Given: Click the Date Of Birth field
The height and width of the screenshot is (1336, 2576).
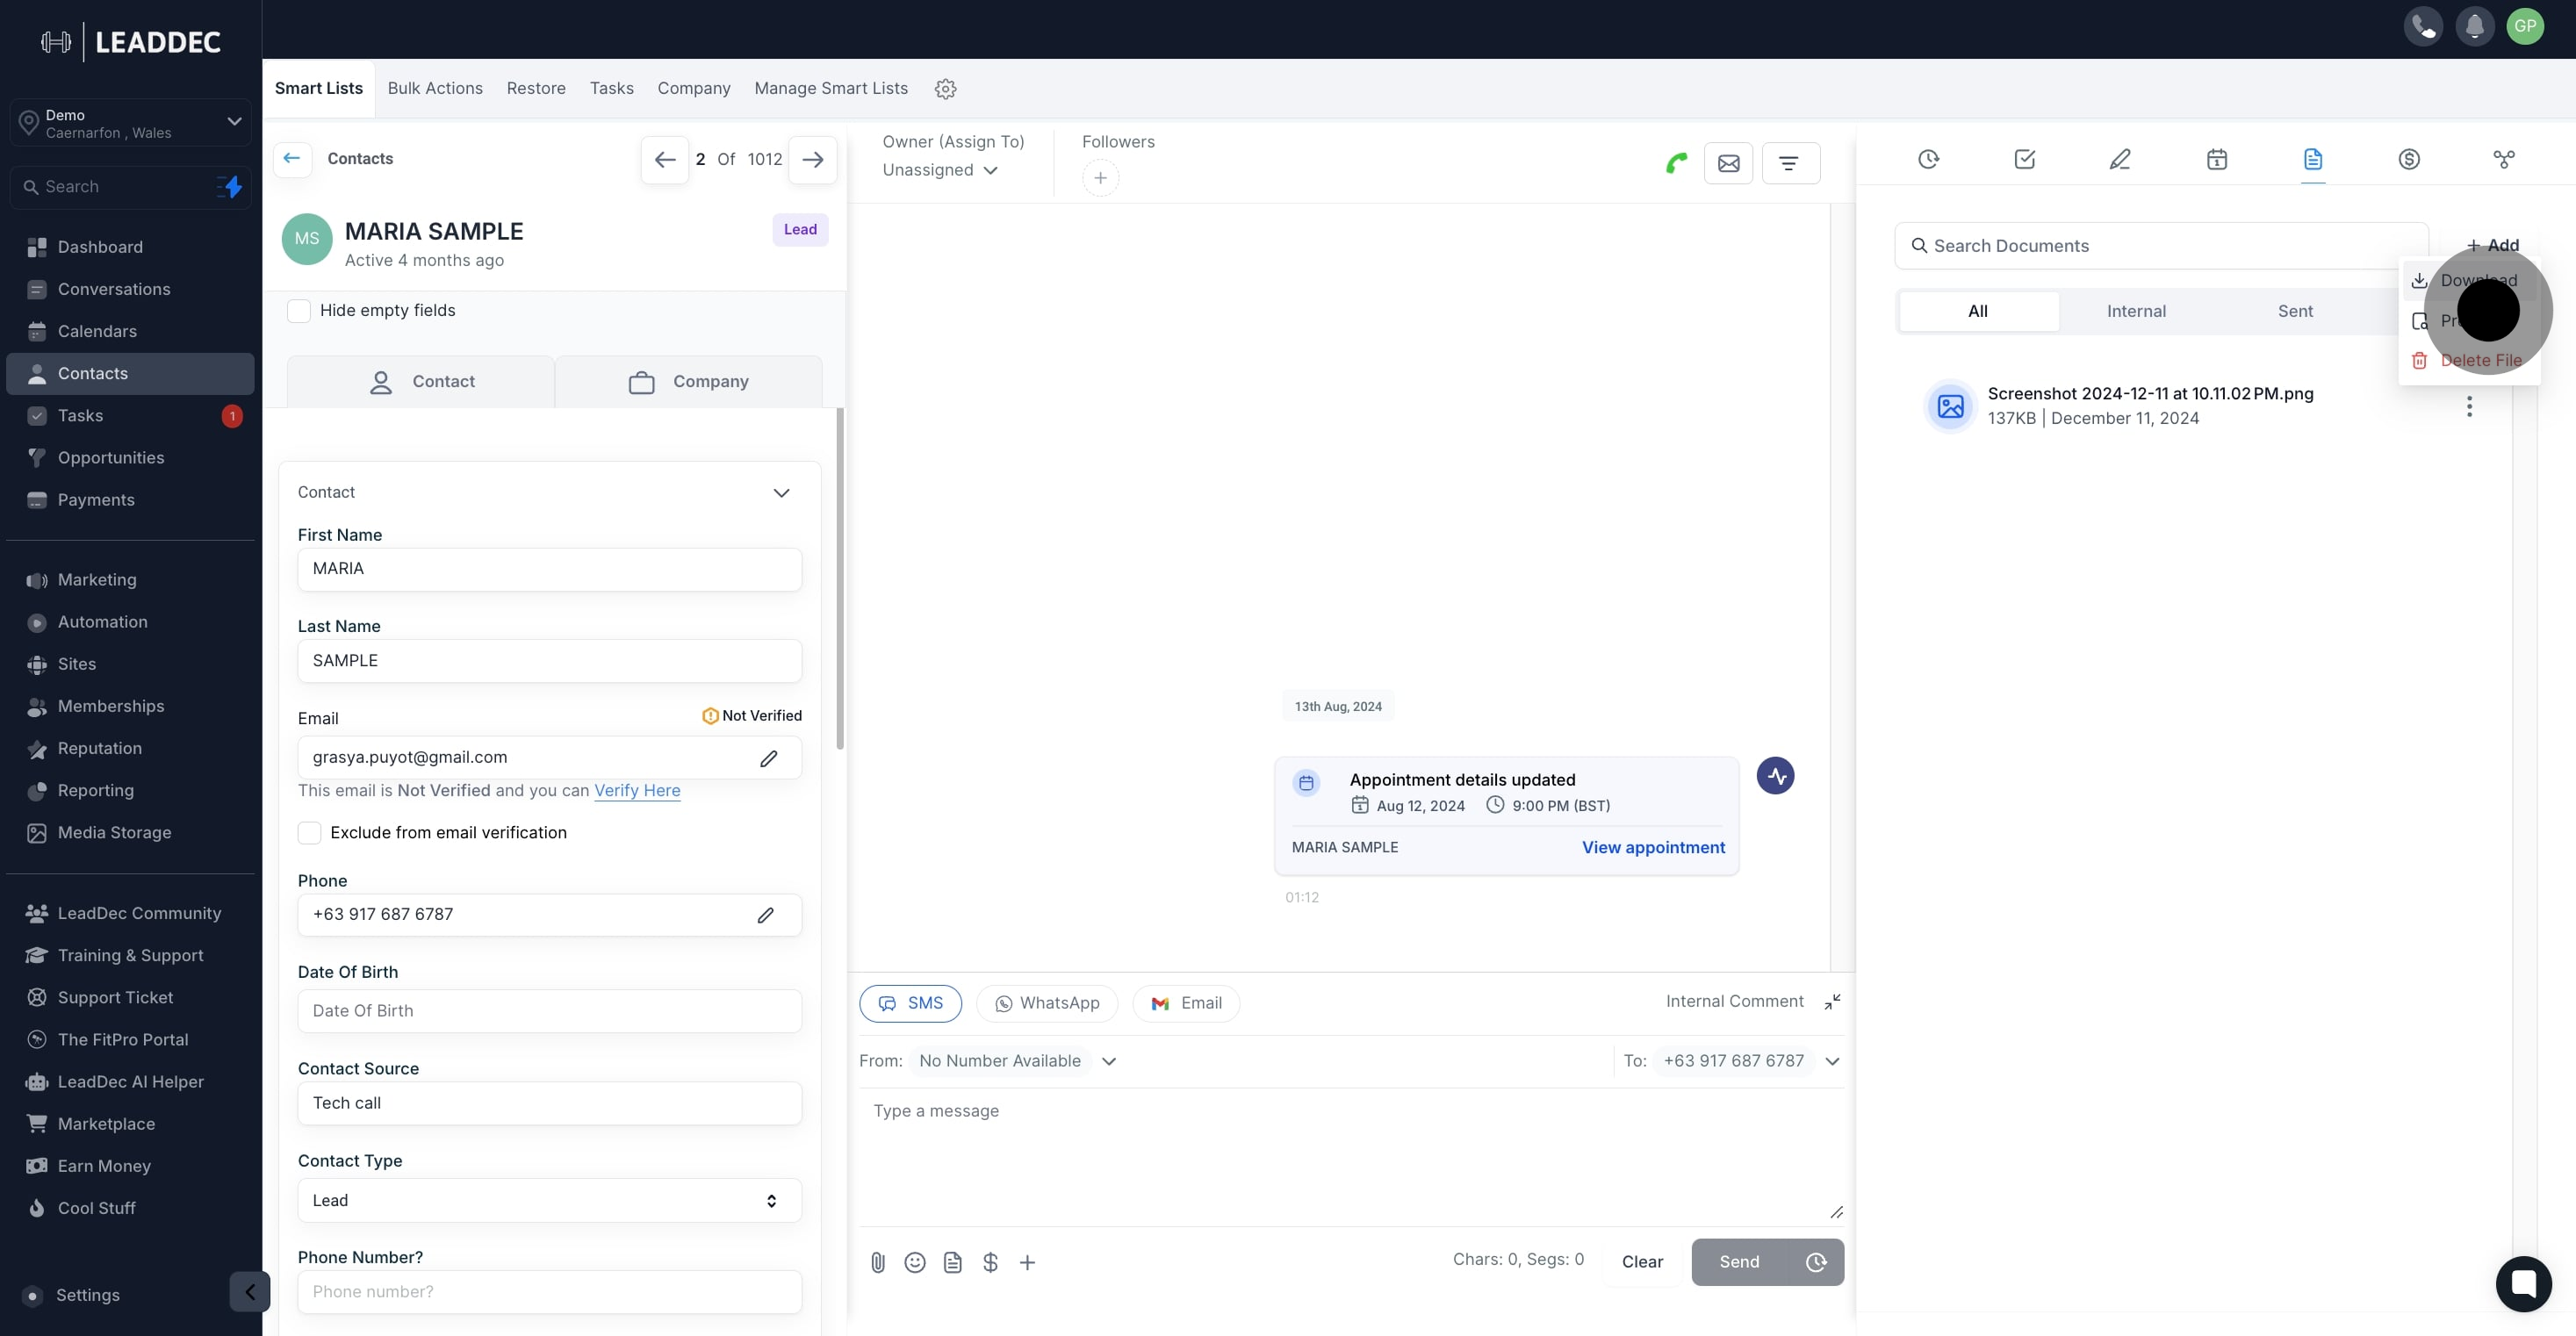Looking at the screenshot, I should coord(549,1011).
